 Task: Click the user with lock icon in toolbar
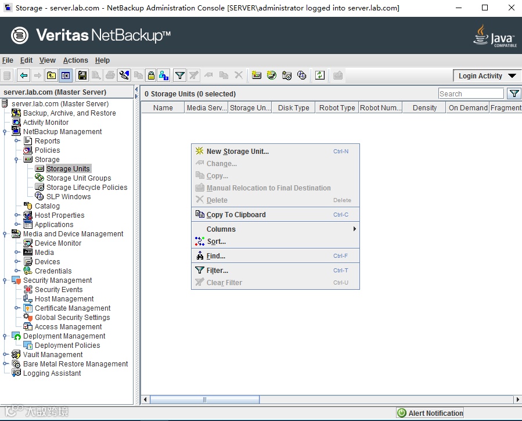(164, 75)
